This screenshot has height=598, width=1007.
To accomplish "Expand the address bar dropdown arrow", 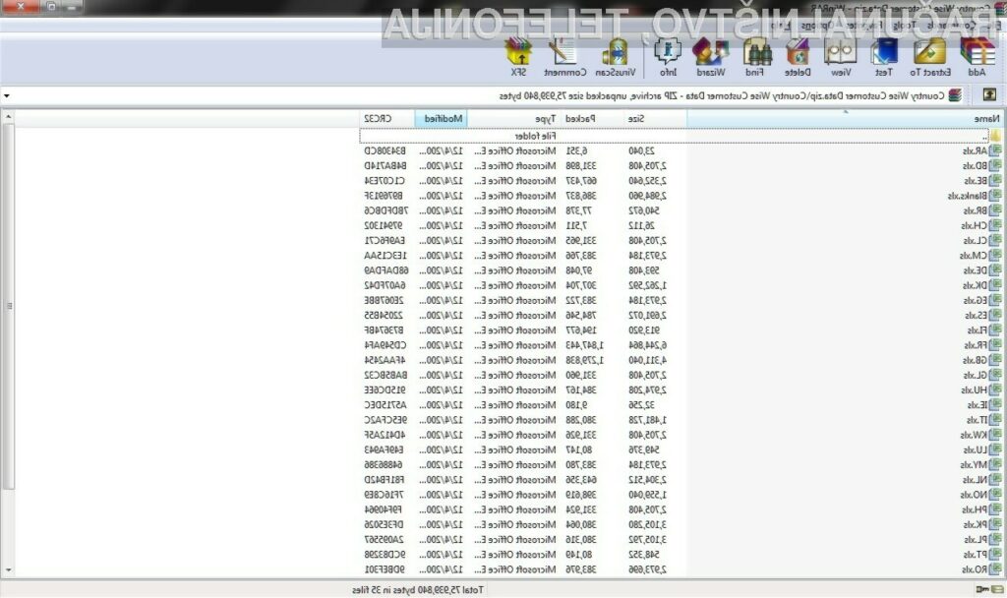I will coord(7,95).
